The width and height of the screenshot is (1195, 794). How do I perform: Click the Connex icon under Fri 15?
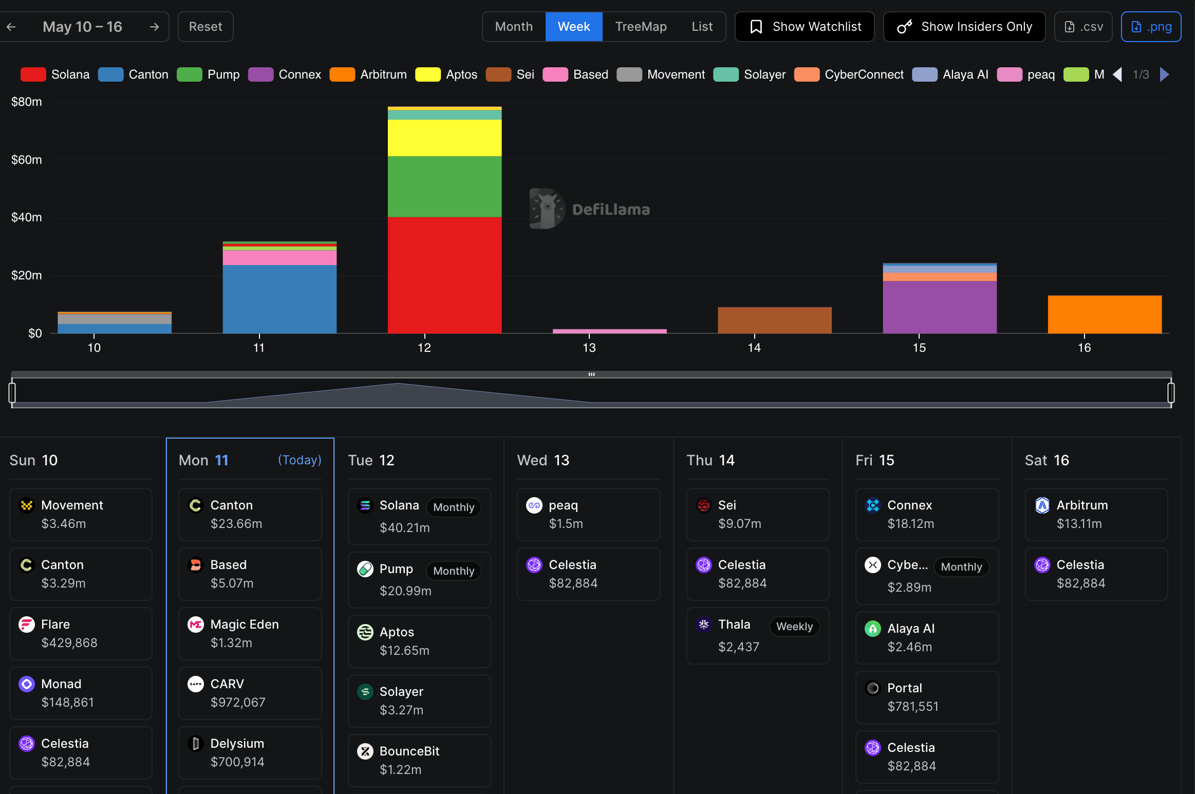pyautogui.click(x=873, y=505)
